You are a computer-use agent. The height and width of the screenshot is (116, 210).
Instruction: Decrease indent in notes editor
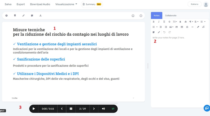(x=161, y=27)
